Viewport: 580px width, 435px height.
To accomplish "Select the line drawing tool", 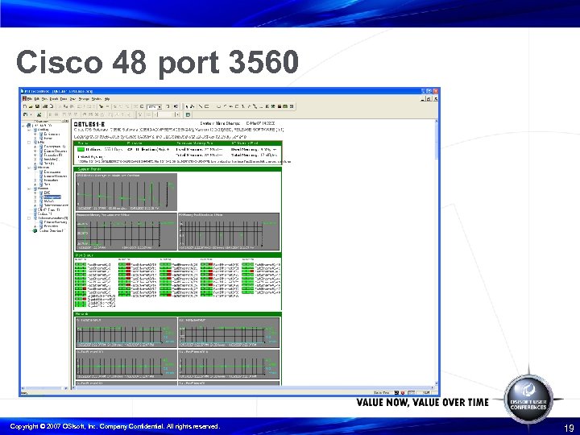I will click(201, 106).
